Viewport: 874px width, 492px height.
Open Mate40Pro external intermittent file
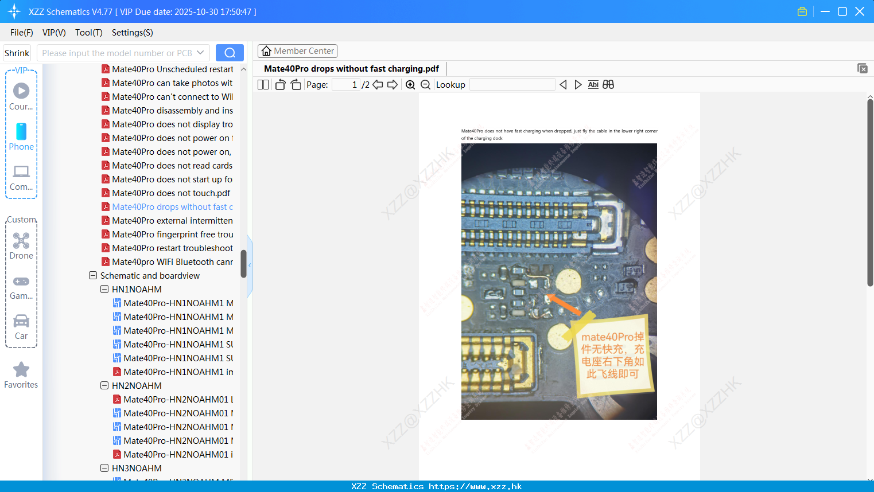(x=168, y=220)
